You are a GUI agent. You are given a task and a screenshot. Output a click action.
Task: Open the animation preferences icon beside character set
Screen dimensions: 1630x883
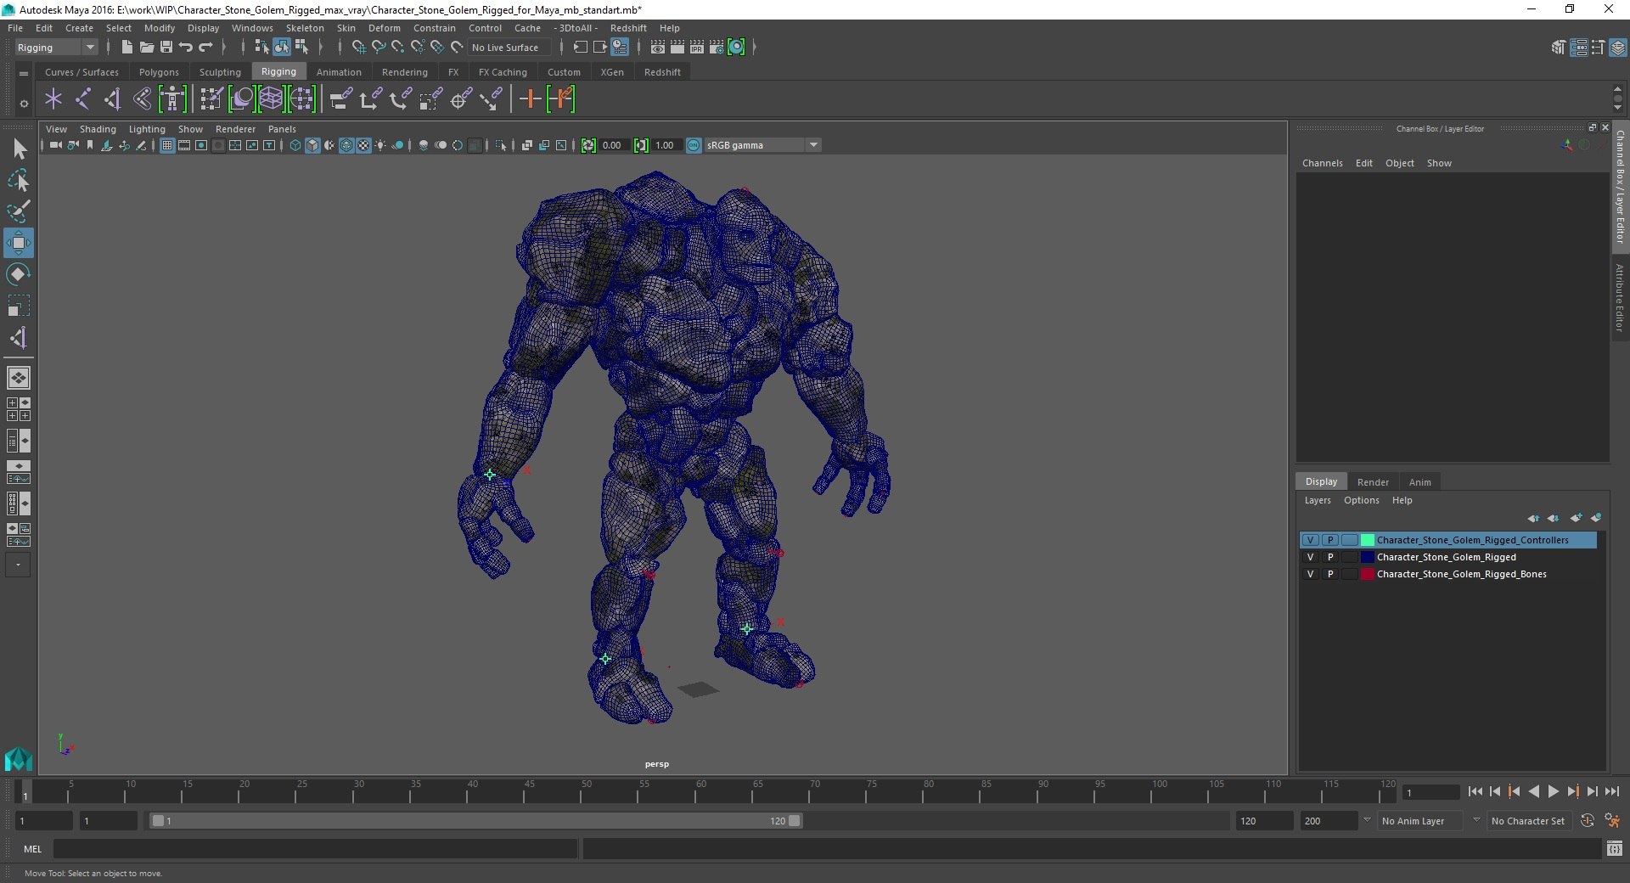point(1611,821)
